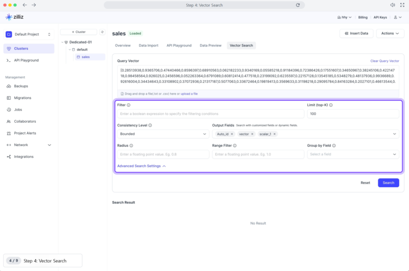Collapse Advanced Search Settings
Image resolution: width=409 pixels, height=271 pixels.
tap(141, 166)
